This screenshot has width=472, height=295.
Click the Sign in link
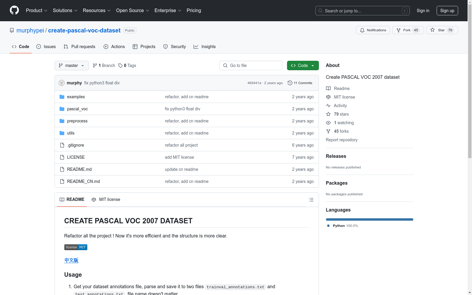(x=423, y=11)
